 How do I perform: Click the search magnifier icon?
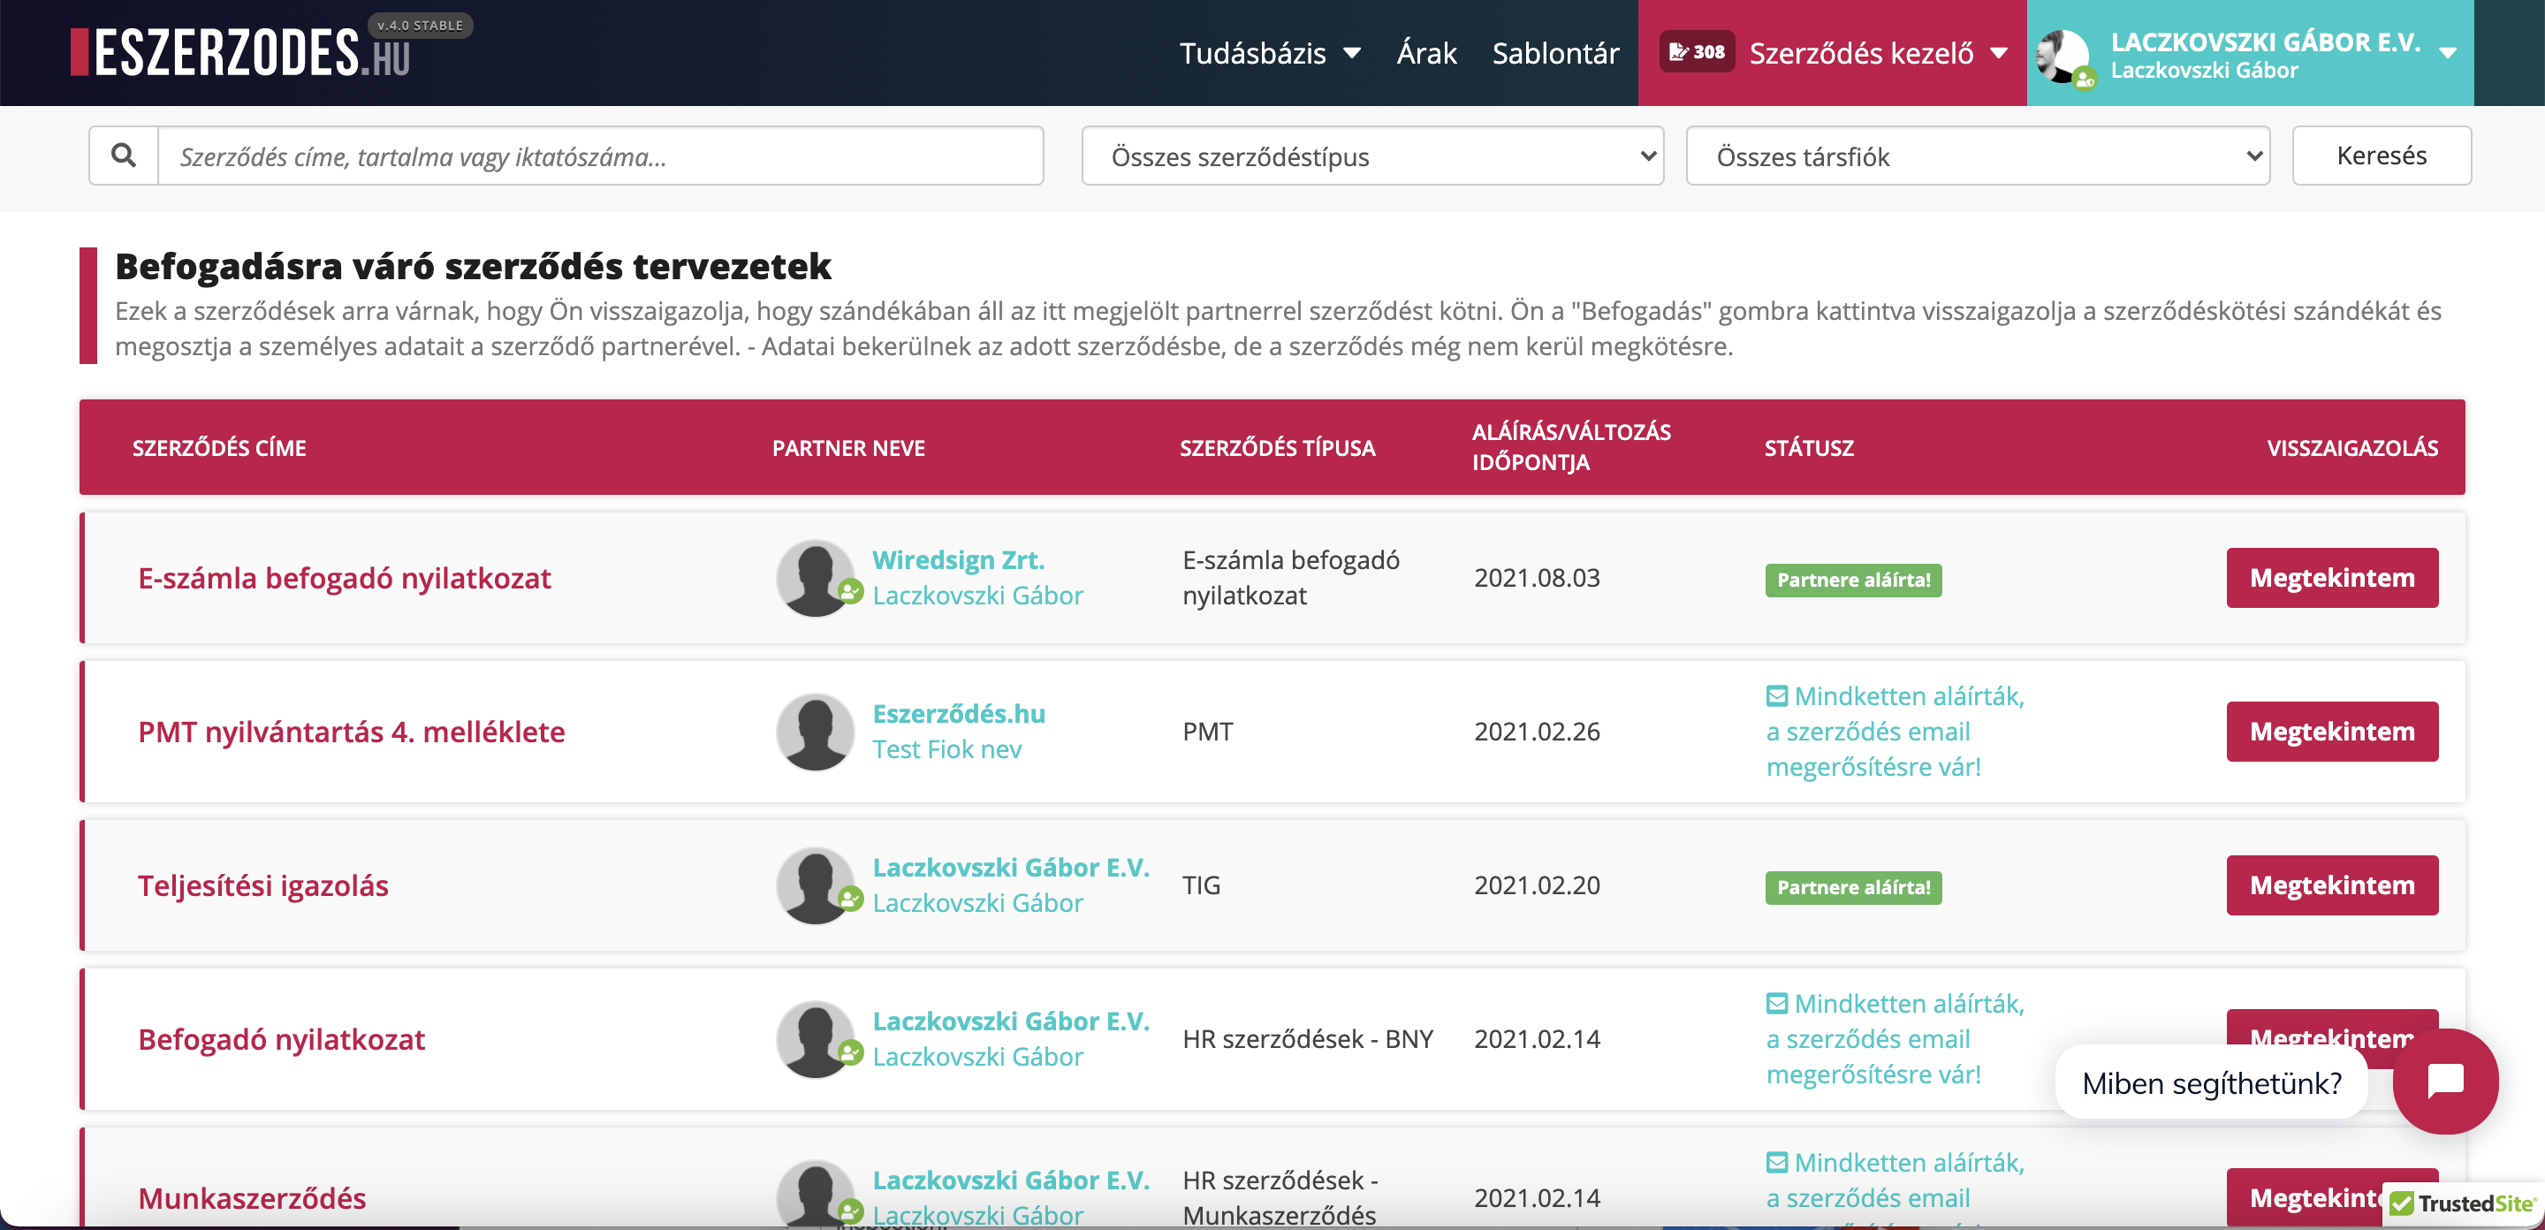pyautogui.click(x=124, y=156)
